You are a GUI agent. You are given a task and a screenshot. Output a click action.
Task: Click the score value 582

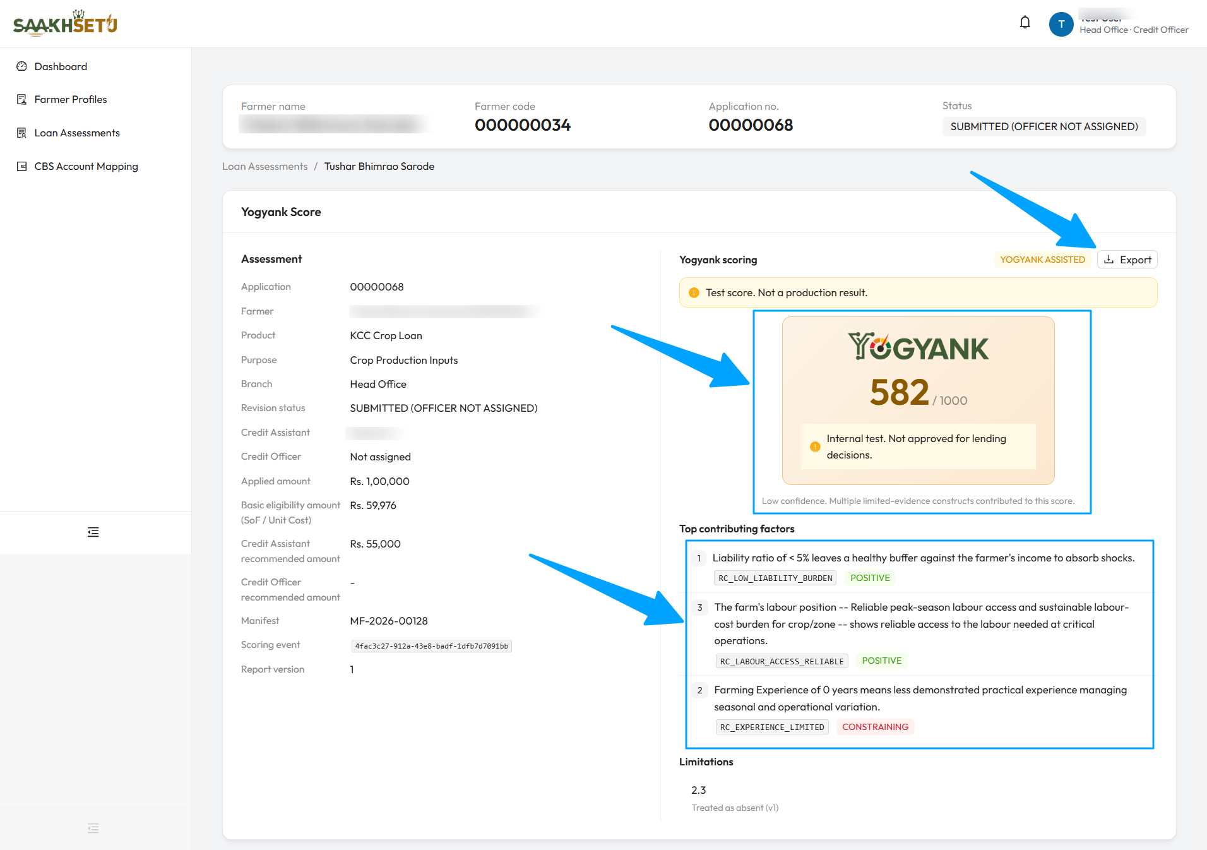[x=899, y=392]
